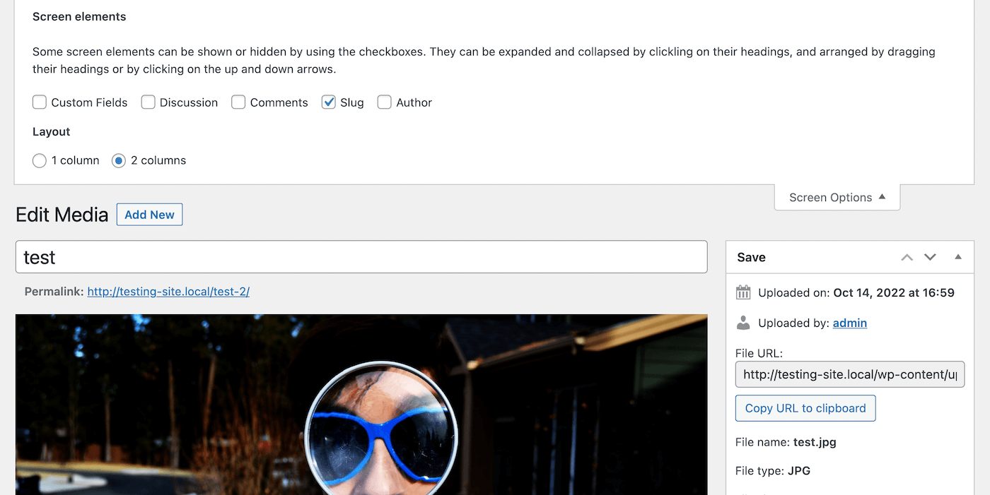Image resolution: width=990 pixels, height=495 pixels.
Task: Copy URL to clipboard
Action: (x=805, y=408)
